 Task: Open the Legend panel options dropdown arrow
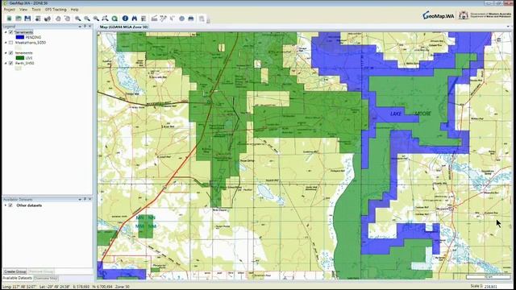pyautogui.click(x=80, y=27)
